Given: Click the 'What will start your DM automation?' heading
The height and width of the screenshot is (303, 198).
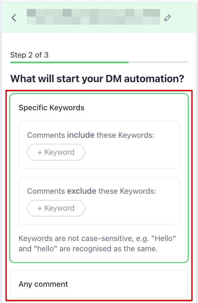Looking at the screenshot, I should click(97, 79).
